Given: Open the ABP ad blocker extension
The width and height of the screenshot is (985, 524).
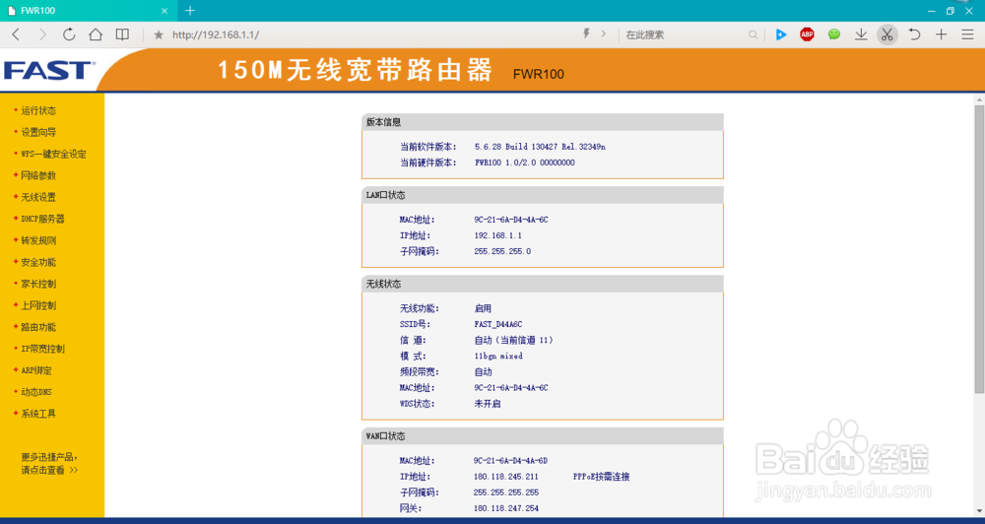Looking at the screenshot, I should pos(808,34).
